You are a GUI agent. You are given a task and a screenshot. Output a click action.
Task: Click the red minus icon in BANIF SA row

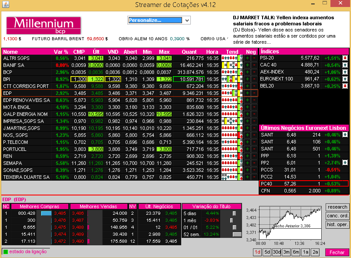click(254, 65)
